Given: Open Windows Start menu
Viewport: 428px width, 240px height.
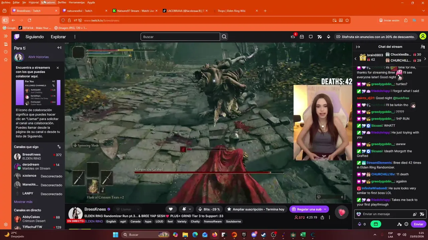Looking at the screenshot, I should 115,235.
